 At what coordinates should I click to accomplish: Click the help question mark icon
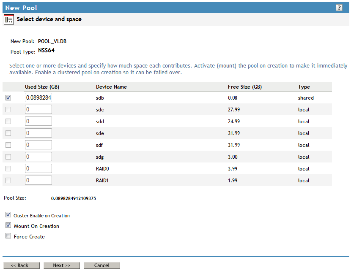point(339,7)
